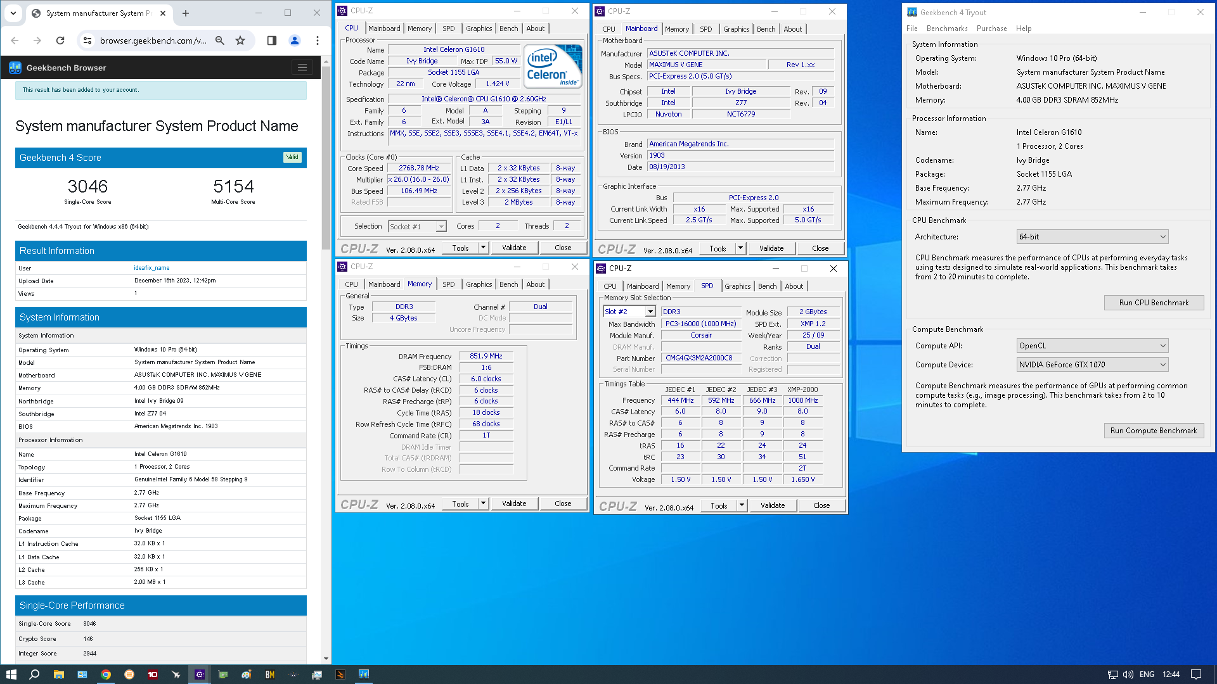Switch to About tab in Memory window
Image resolution: width=1217 pixels, height=684 pixels.
pos(535,284)
